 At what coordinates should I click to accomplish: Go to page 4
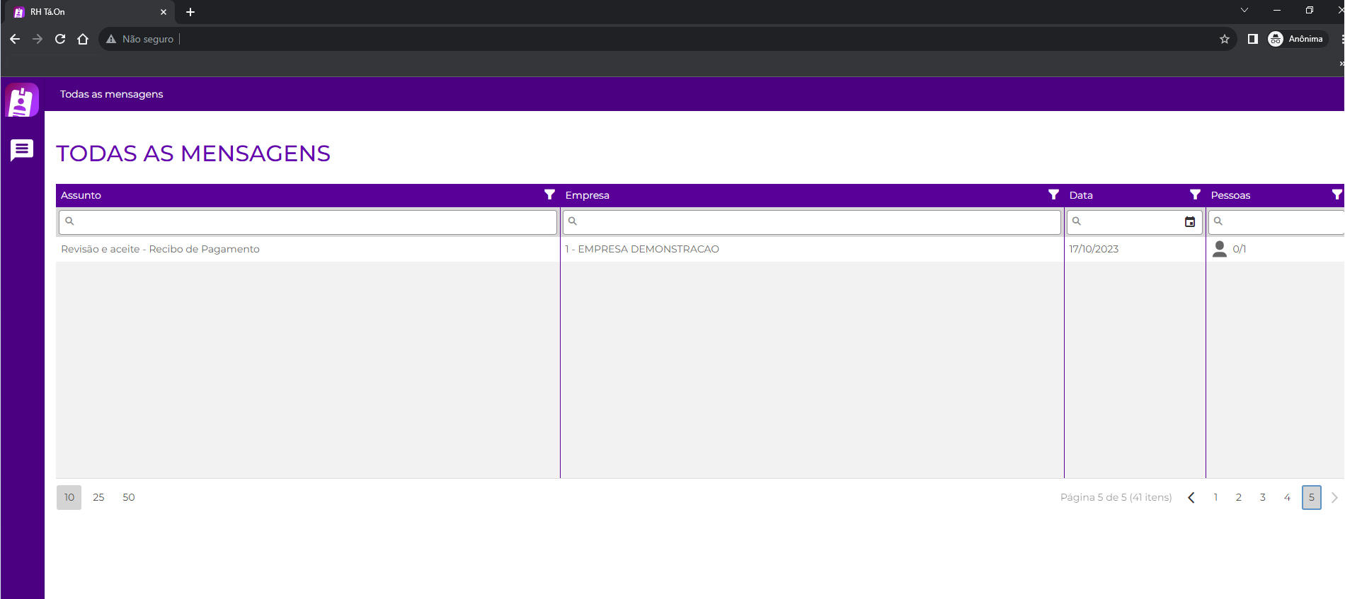(1287, 498)
